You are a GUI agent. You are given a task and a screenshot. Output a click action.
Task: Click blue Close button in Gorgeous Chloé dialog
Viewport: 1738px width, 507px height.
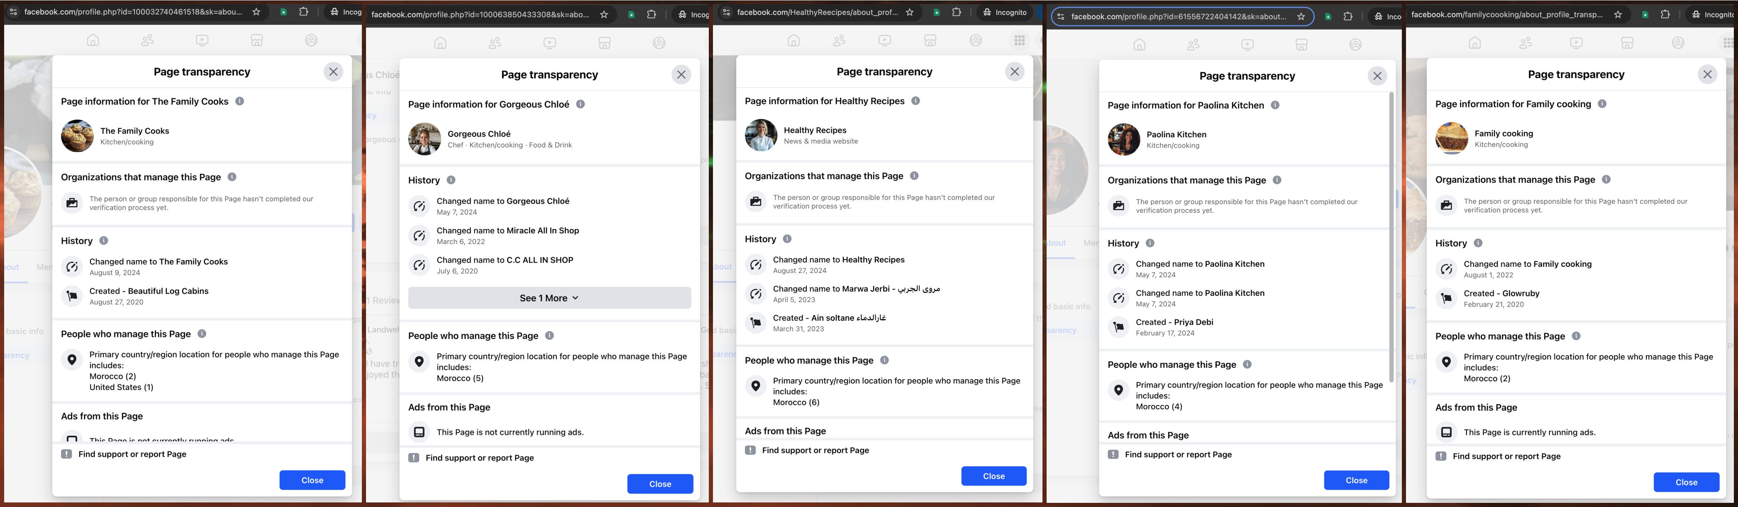[x=660, y=484]
